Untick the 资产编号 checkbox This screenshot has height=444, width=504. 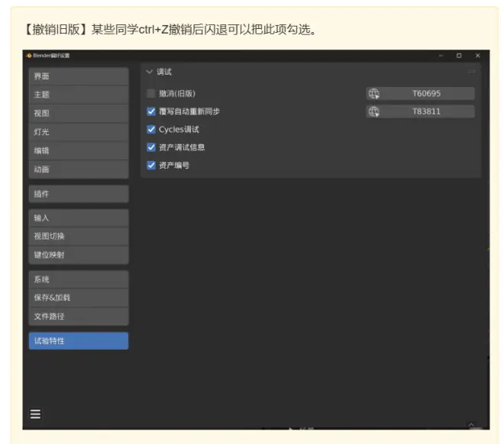(151, 165)
